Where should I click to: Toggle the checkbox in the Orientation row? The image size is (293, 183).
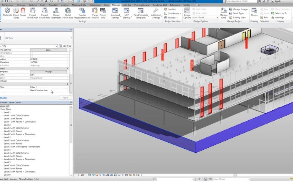tap(31, 53)
